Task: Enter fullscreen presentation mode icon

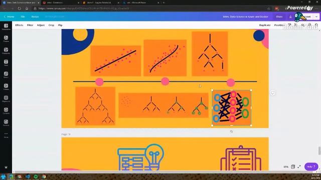Action: [x=299, y=166]
